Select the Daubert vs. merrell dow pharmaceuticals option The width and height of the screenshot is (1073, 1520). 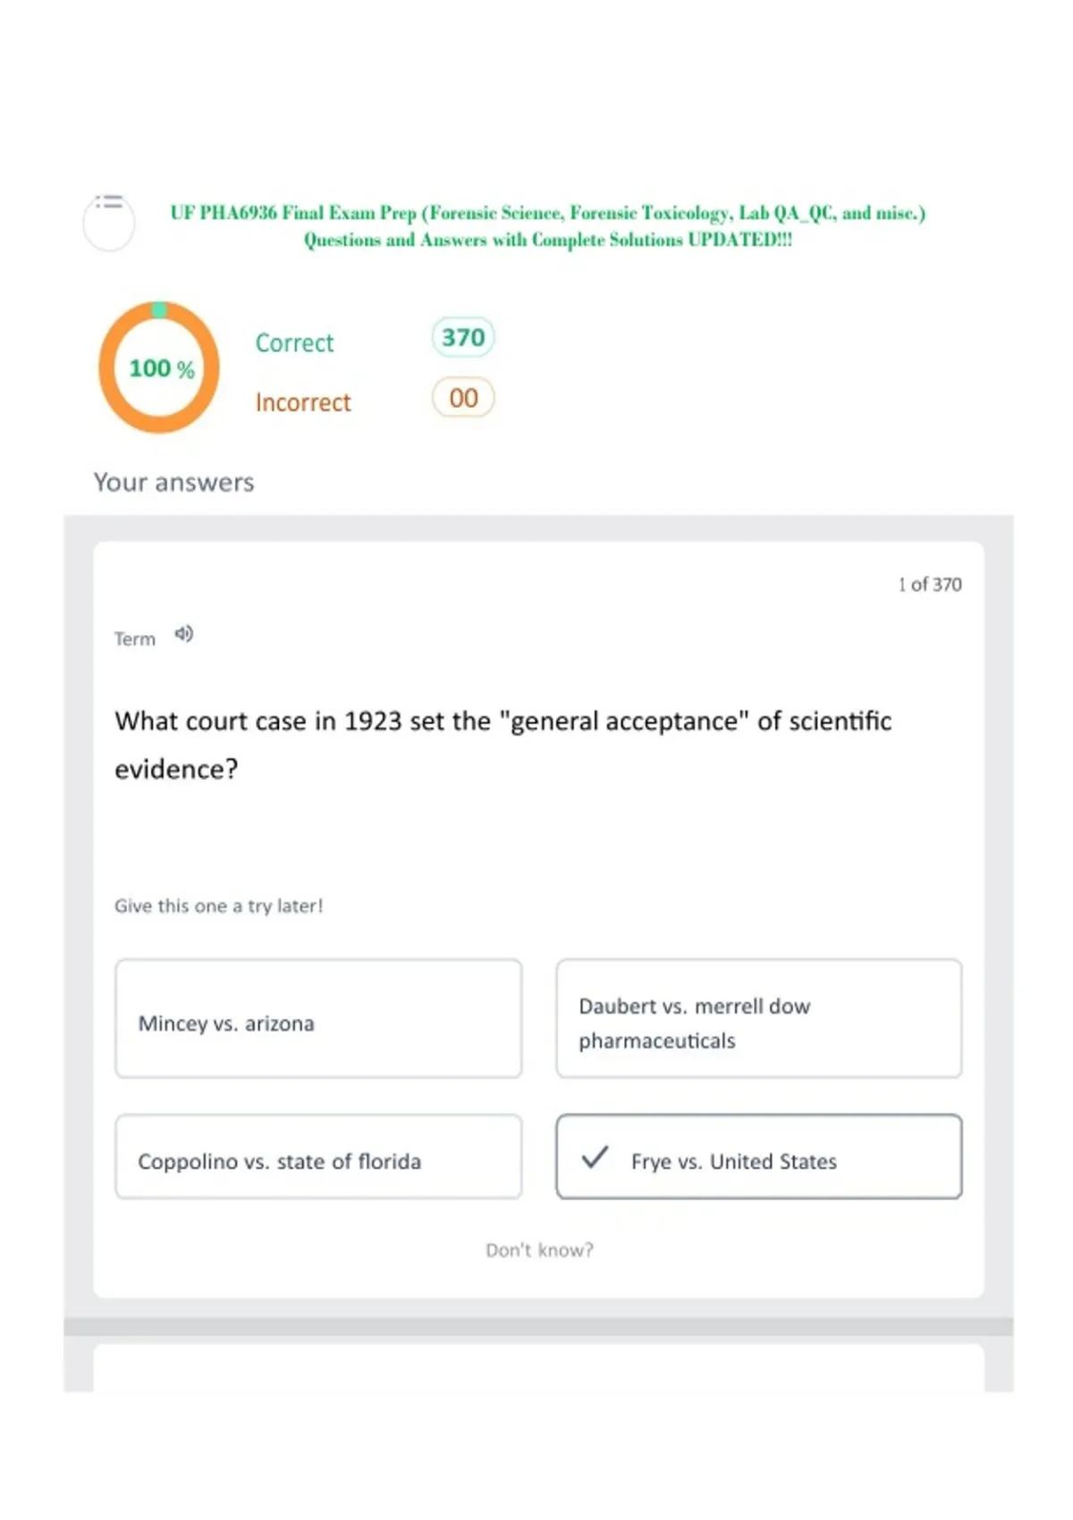pyautogui.click(x=759, y=1018)
